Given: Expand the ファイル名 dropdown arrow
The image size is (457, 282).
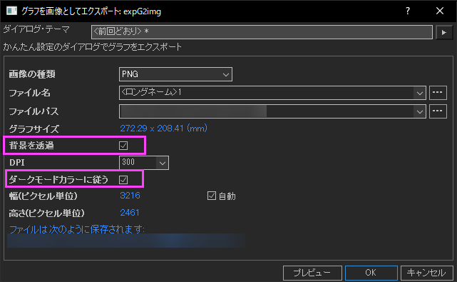Looking at the screenshot, I should point(420,93).
